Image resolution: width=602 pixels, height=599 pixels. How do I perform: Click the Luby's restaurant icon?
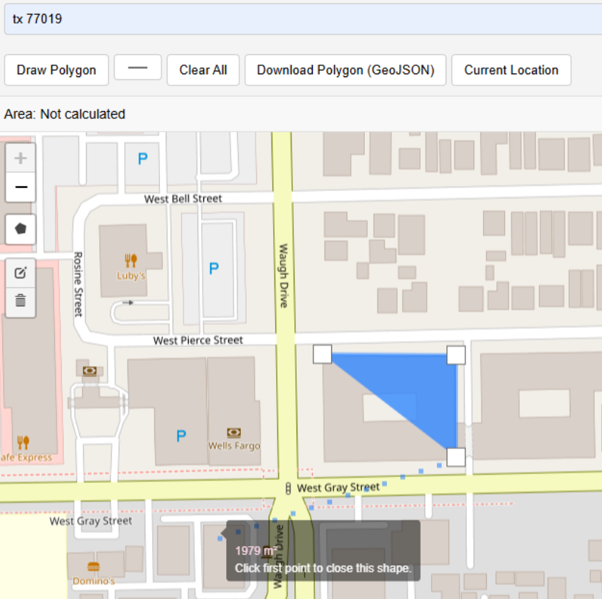click(130, 259)
